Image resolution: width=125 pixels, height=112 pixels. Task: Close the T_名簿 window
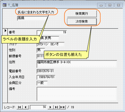coord(118,5)
